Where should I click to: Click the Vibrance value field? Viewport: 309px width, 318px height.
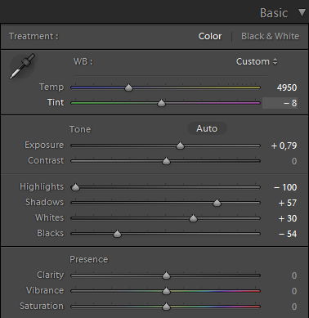294,291
